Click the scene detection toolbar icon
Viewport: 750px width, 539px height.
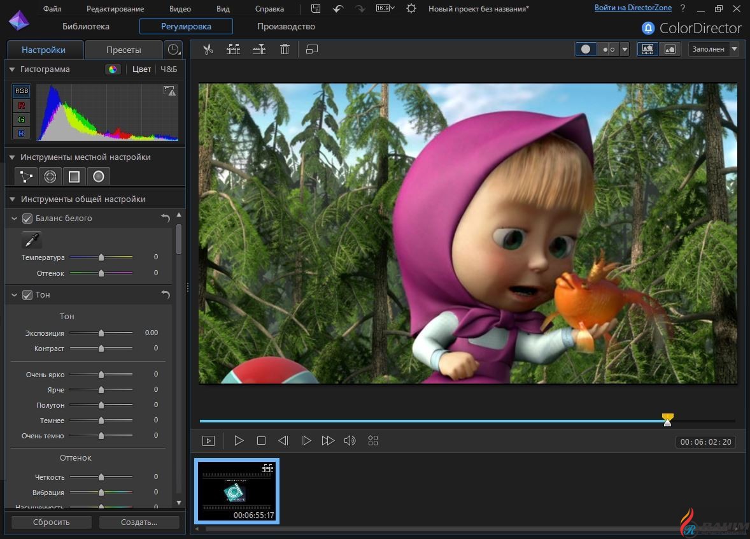tap(233, 49)
